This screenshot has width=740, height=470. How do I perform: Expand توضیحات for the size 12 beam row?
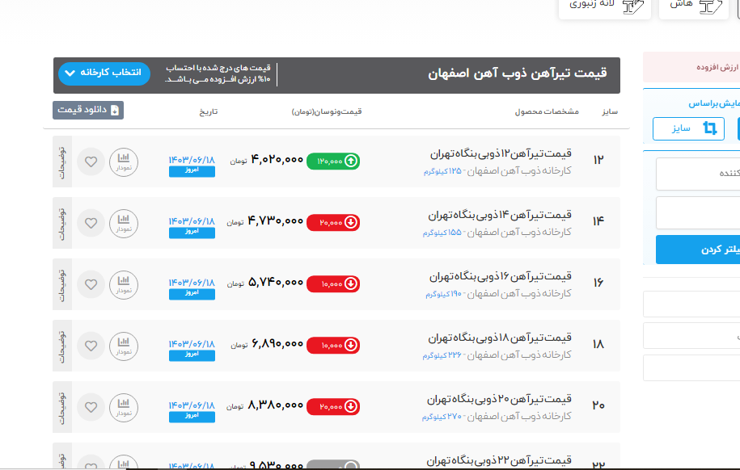tap(62, 161)
